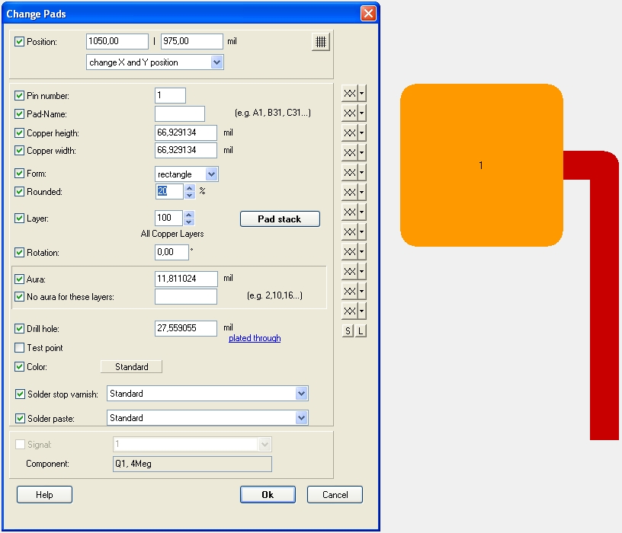Open the Pad stack settings
The width and height of the screenshot is (622, 533).
point(280,219)
